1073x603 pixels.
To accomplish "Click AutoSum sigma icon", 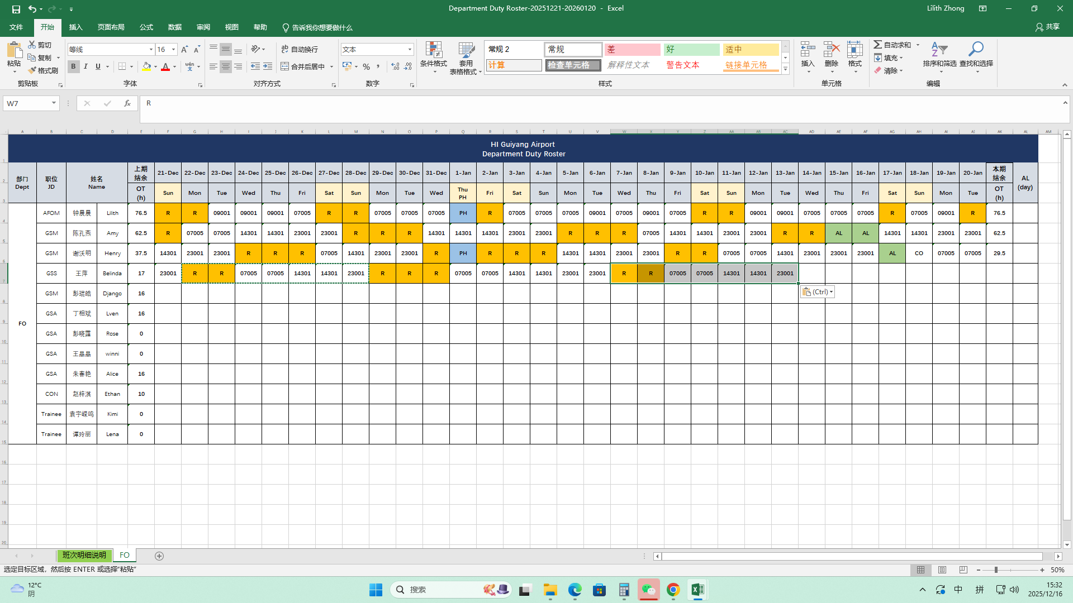I will pos(878,45).
